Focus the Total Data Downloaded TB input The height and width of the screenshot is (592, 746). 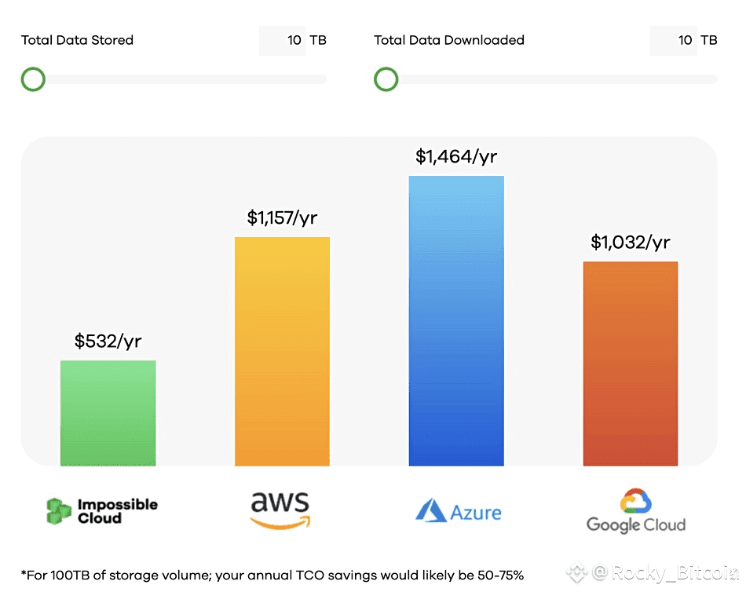pyautogui.click(x=674, y=40)
